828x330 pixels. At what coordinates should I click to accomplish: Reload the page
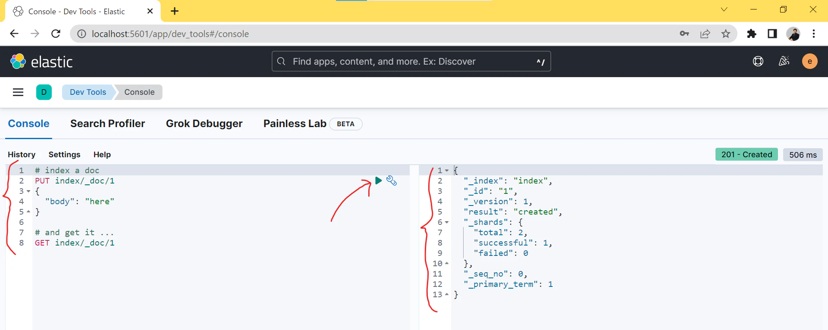[x=56, y=34]
